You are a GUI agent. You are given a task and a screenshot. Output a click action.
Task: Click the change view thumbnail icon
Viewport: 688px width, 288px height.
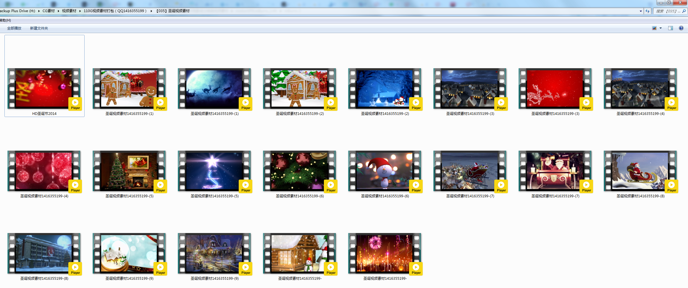pos(654,28)
